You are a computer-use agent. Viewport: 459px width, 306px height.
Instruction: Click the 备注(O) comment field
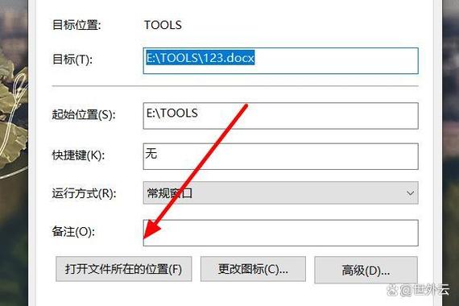[280, 233]
